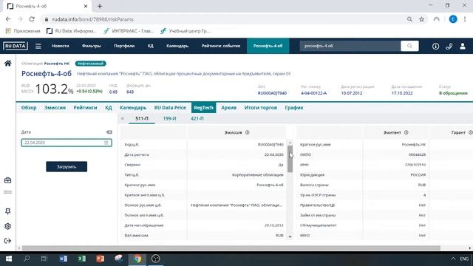Click the date input field 22.04.2020
The height and width of the screenshot is (266, 473).
click(67, 143)
